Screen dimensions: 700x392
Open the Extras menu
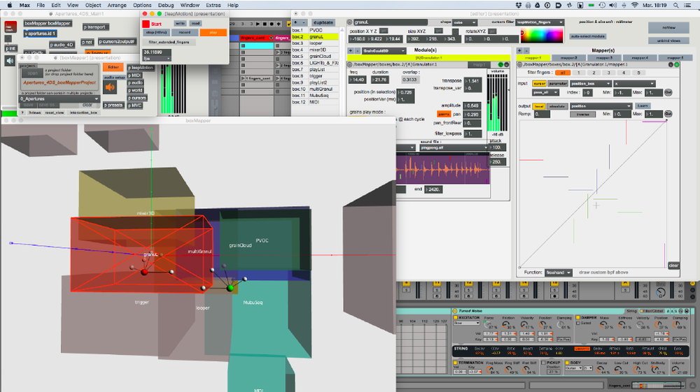213,6
